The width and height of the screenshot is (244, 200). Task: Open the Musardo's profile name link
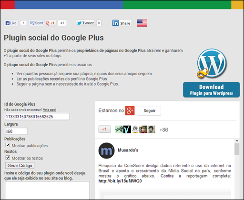click(128, 150)
